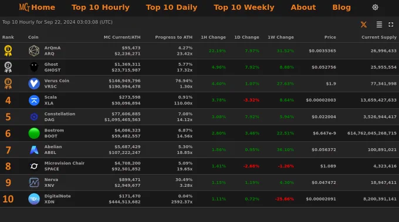Click Abelian 1W change 36.10%
The image size is (399, 222).
pyautogui.click(x=285, y=149)
